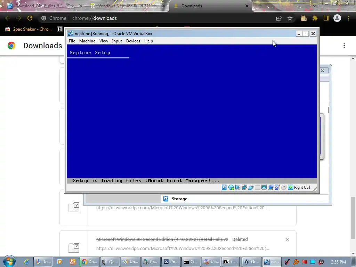Open the Devices menu in VirtualBox
This screenshot has height=267, width=356.
click(x=133, y=41)
